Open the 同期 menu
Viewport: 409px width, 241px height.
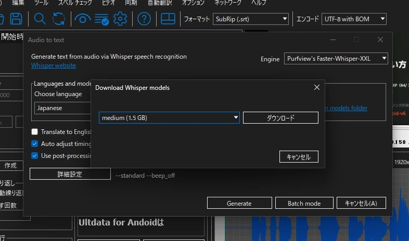click(131, 3)
